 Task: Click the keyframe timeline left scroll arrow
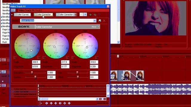click(39, 99)
